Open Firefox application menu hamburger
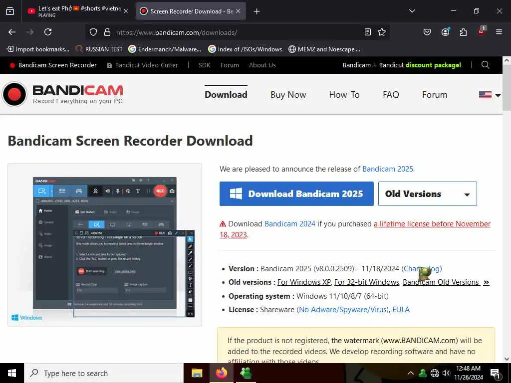Image resolution: width=511 pixels, height=383 pixels. [499, 32]
